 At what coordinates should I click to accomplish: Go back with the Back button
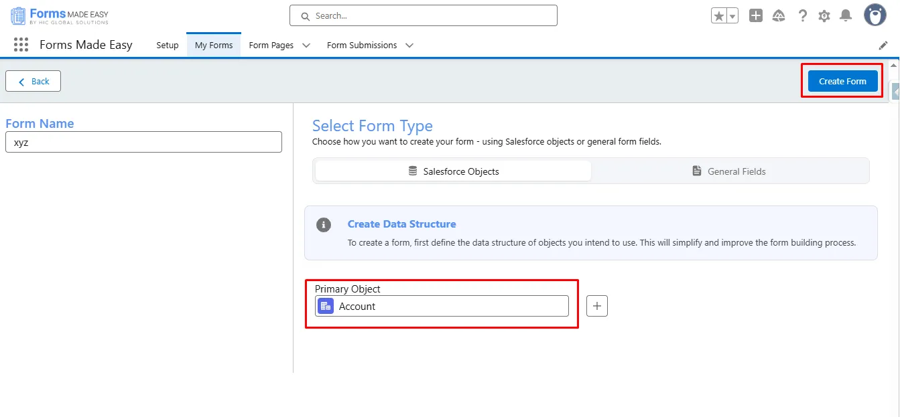(x=33, y=81)
